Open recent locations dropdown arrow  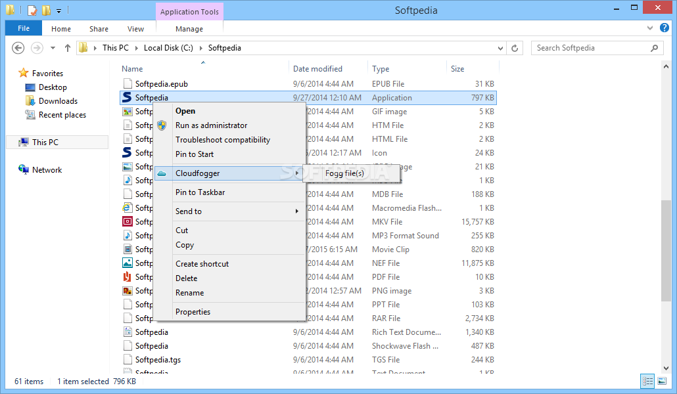(x=53, y=48)
